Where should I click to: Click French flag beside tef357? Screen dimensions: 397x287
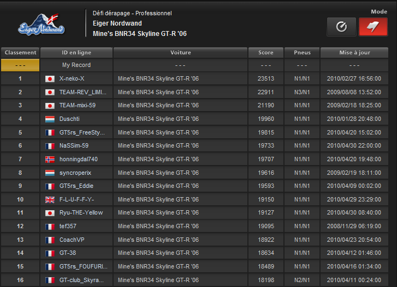coord(50,227)
